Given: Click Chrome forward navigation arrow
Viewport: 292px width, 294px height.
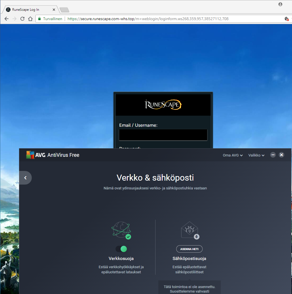Looking at the screenshot, I should tap(14, 19).
